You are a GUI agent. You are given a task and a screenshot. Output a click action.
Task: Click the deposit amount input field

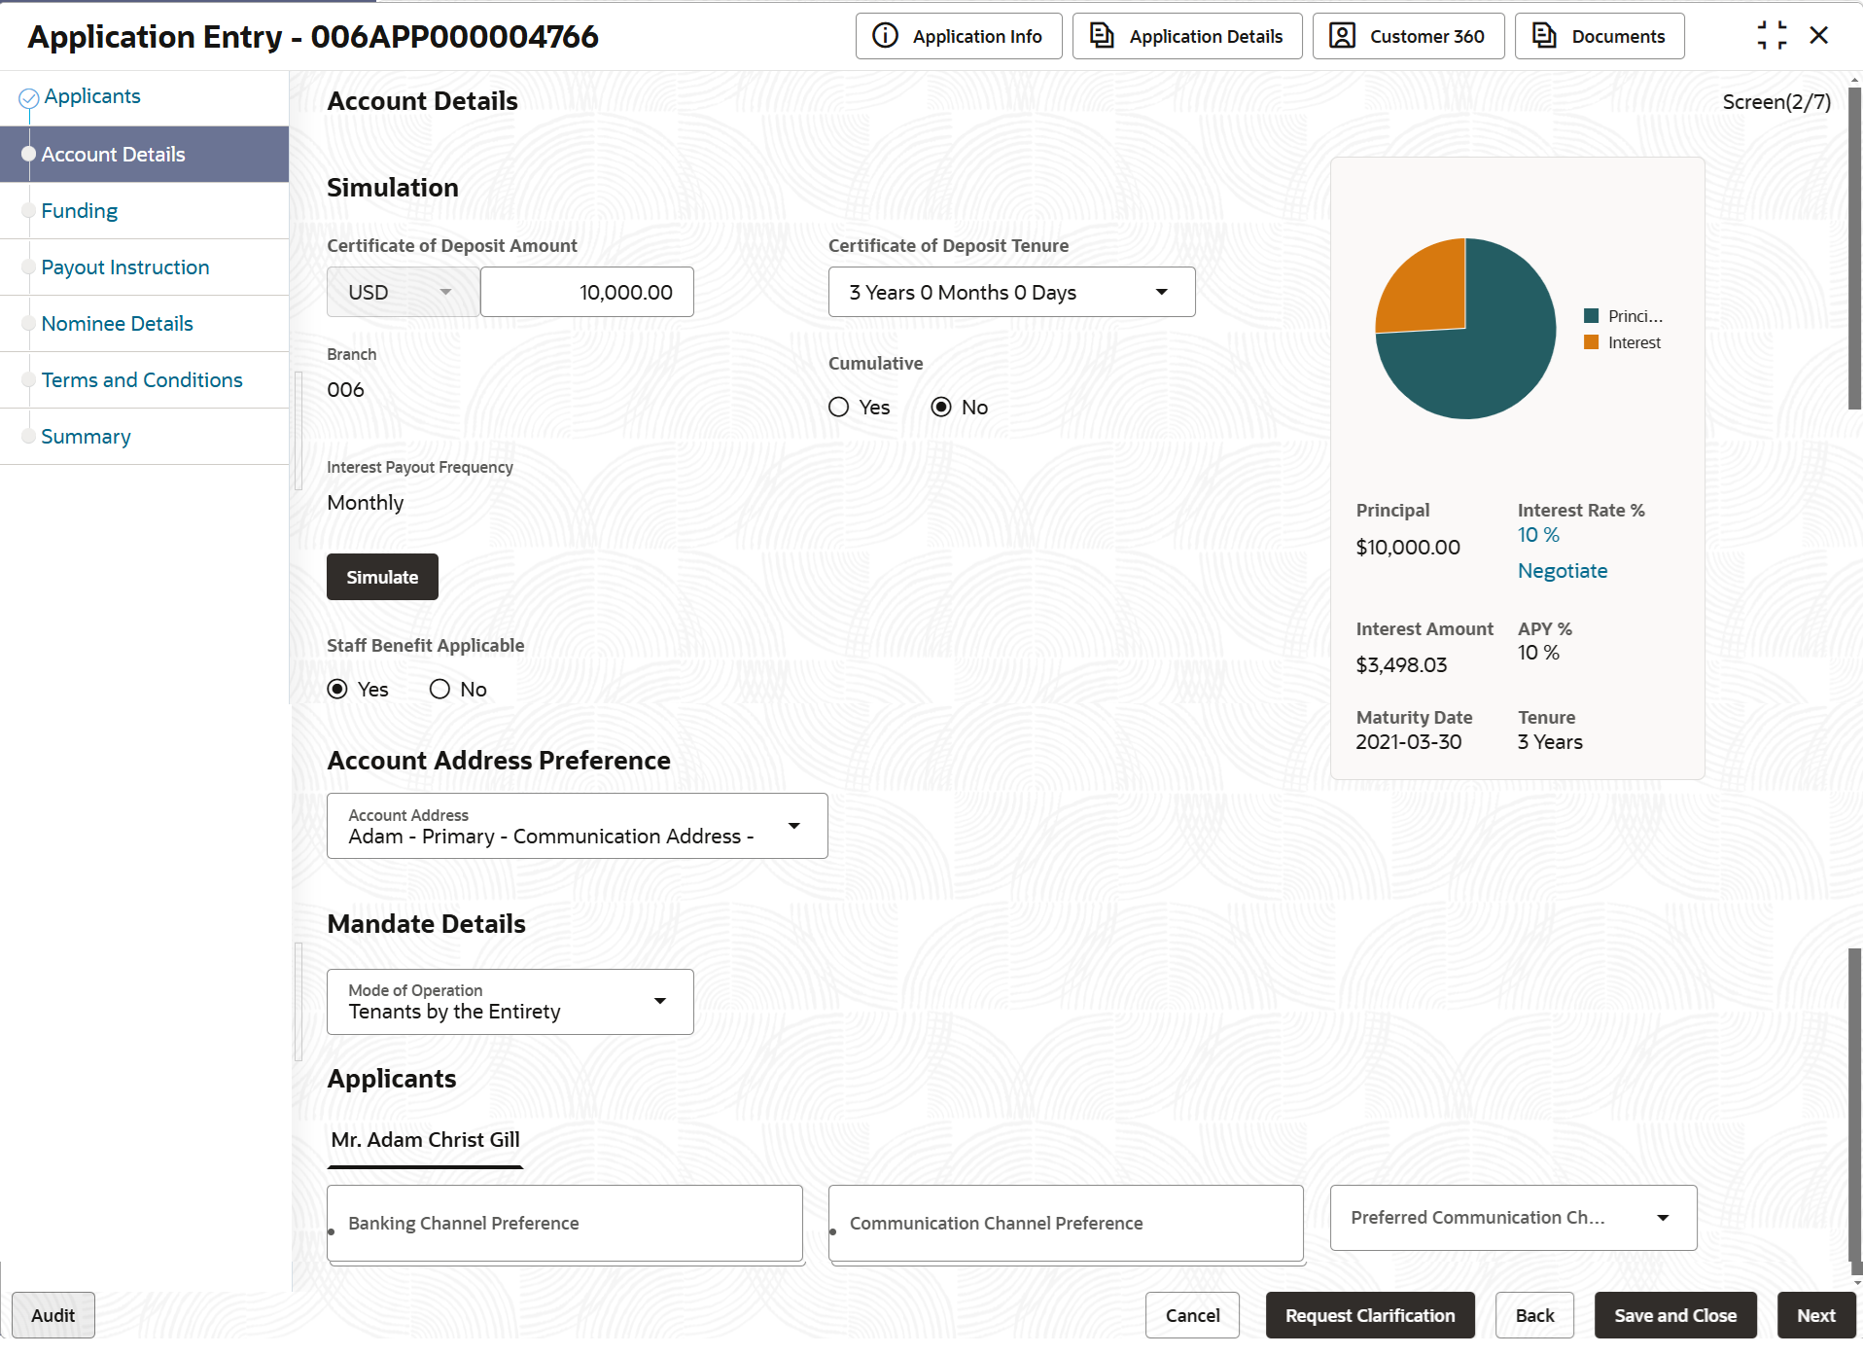(586, 292)
